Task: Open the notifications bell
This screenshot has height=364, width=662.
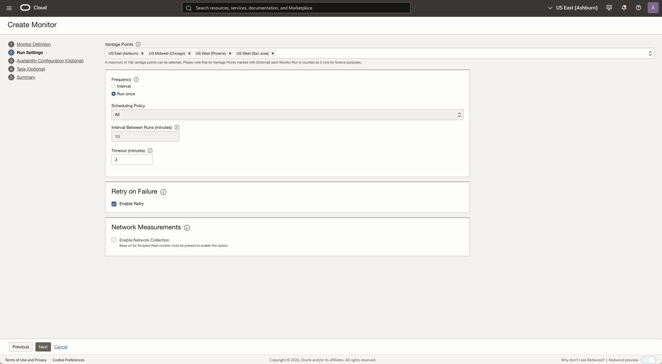Action: [x=624, y=8]
